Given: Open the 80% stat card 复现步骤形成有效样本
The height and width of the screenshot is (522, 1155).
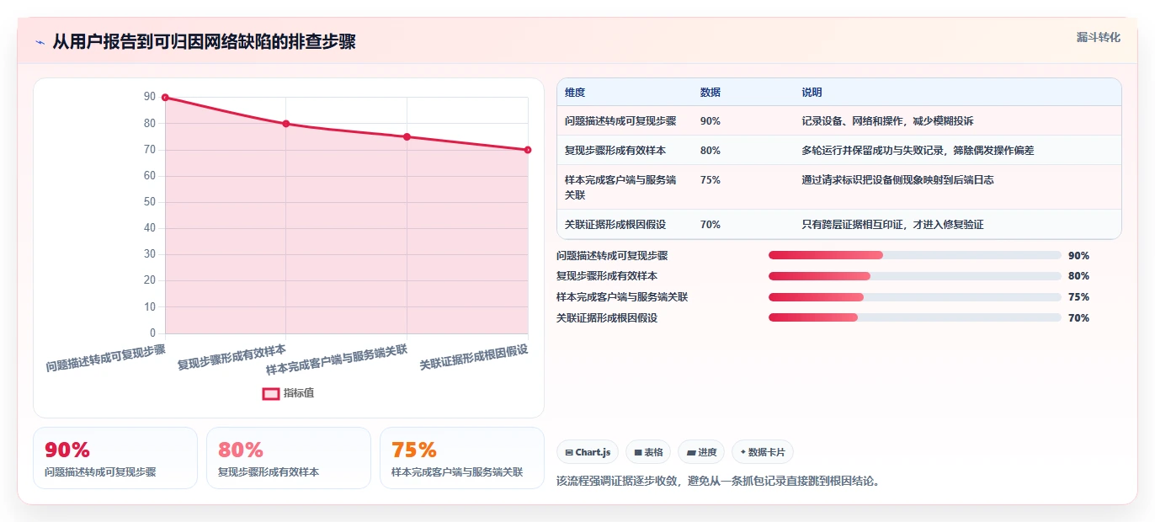Looking at the screenshot, I should [x=289, y=458].
